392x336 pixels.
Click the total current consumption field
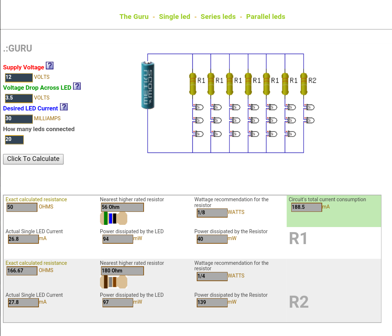pos(306,207)
